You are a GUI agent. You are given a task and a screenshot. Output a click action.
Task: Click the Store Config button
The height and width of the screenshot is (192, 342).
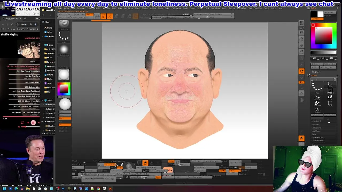80,15
